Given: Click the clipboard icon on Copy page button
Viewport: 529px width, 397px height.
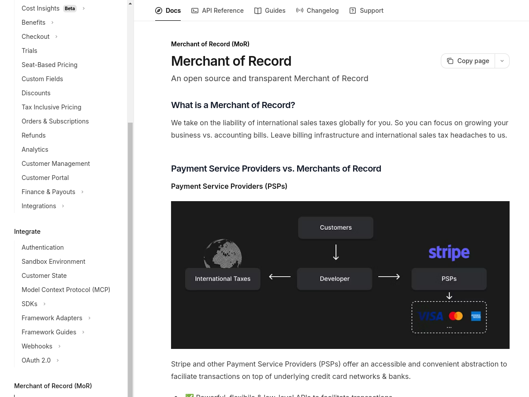Looking at the screenshot, I should pyautogui.click(x=450, y=61).
